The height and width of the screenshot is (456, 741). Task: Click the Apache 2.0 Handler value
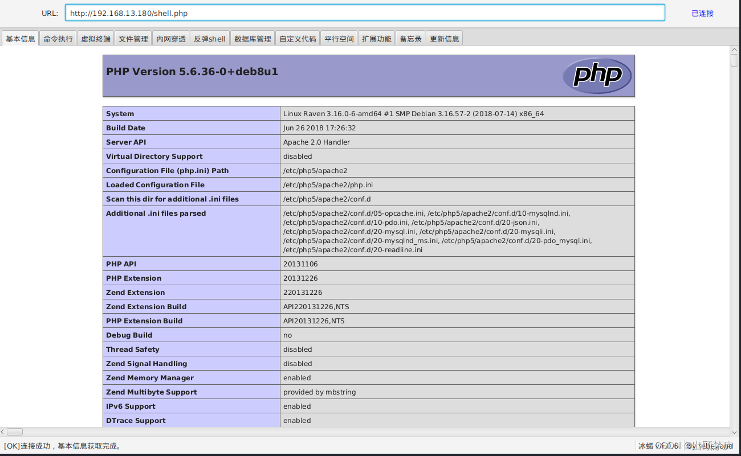click(x=316, y=142)
